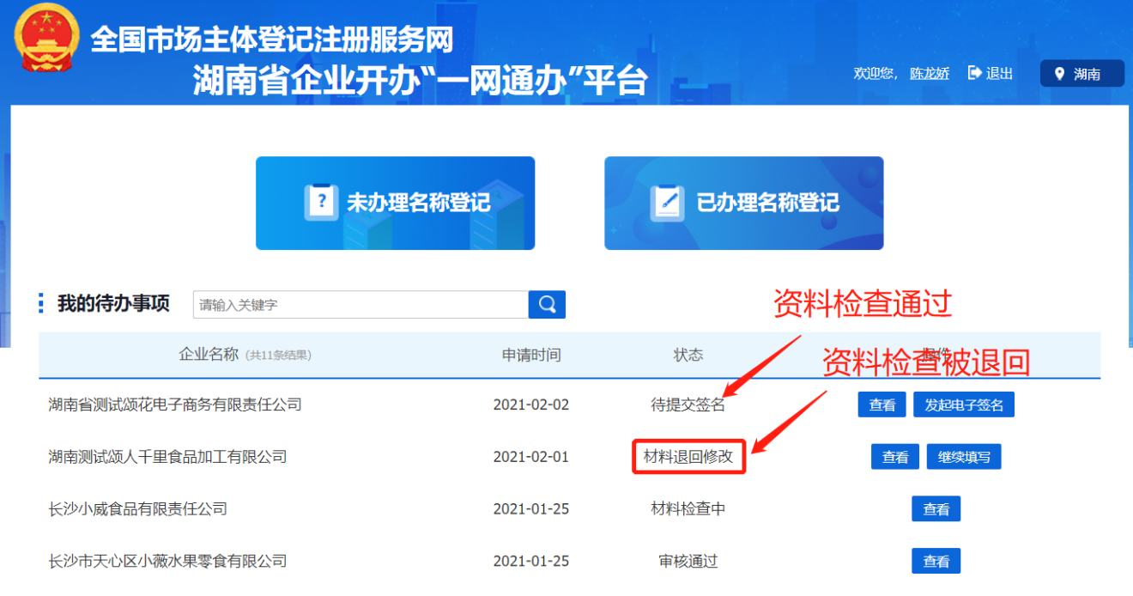Open the 未办理名称登记 card
Screen dimensions: 1133x596
[x=395, y=204]
